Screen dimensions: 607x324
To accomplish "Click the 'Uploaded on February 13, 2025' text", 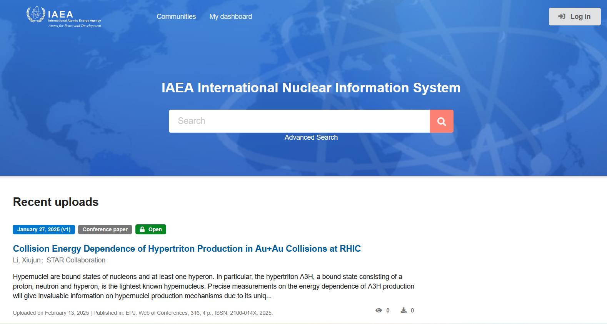I will point(51,313).
